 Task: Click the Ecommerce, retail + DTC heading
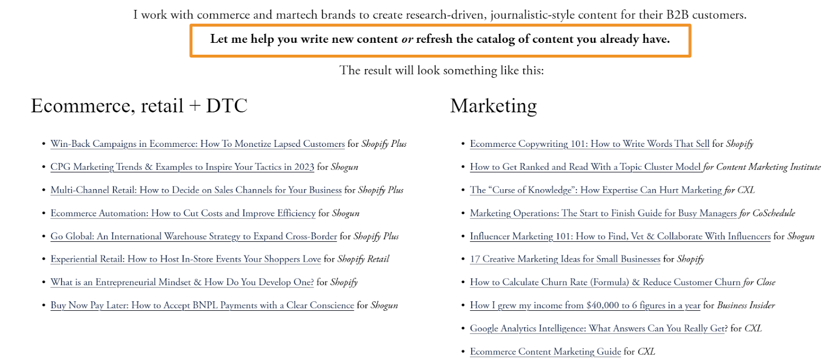(139, 106)
